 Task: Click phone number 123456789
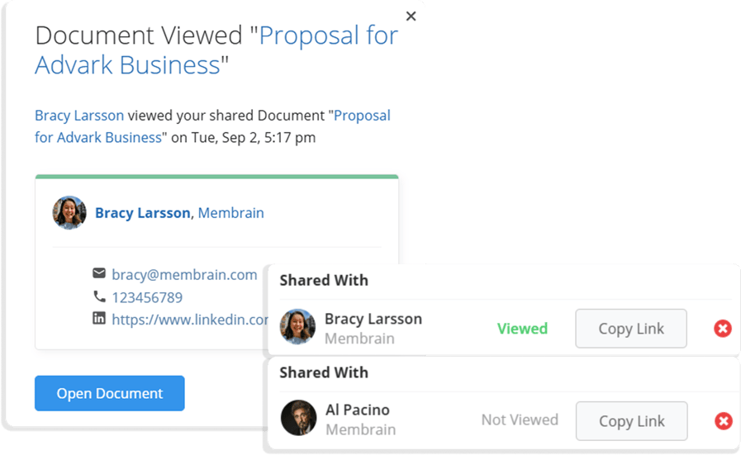[x=147, y=297]
